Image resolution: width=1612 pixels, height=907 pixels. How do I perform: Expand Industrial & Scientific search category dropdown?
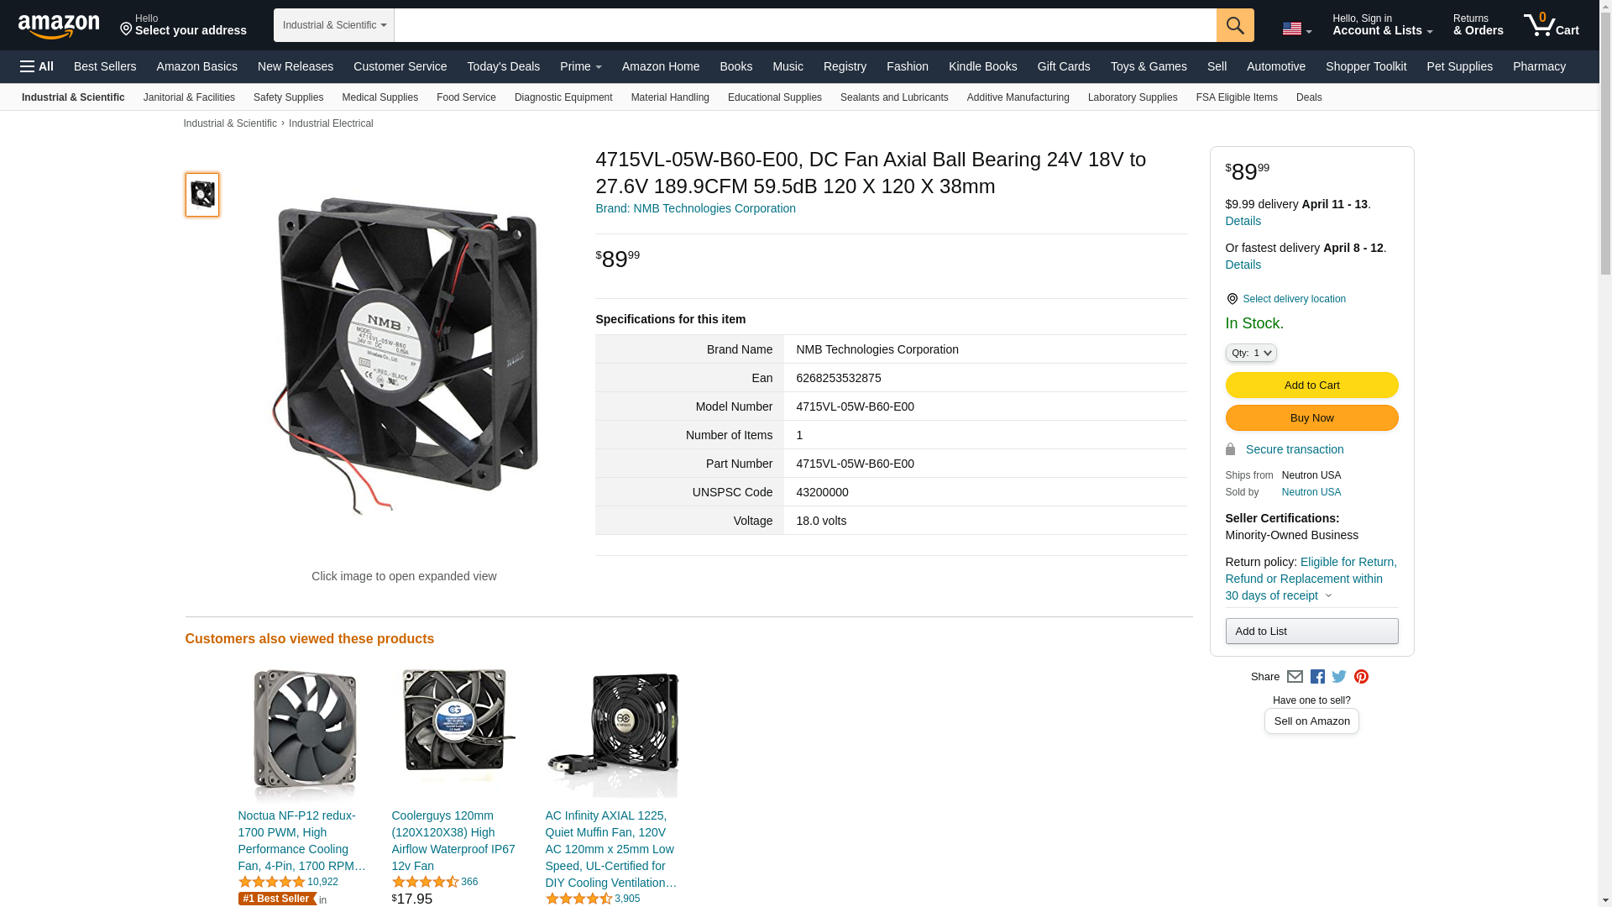tap(334, 25)
